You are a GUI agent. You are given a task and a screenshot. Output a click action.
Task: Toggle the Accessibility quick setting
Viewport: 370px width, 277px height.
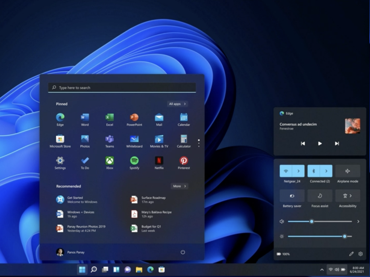345,196
